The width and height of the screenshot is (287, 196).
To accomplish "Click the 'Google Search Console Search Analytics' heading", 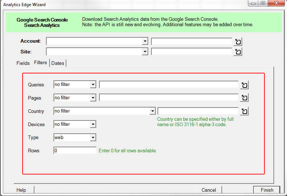I will point(42,22).
